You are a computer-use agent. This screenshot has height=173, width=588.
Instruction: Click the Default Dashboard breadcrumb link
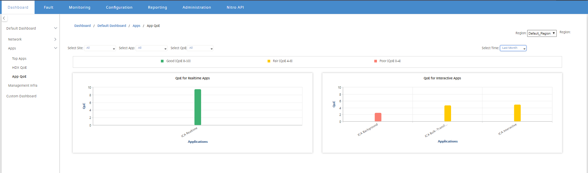pos(112,26)
